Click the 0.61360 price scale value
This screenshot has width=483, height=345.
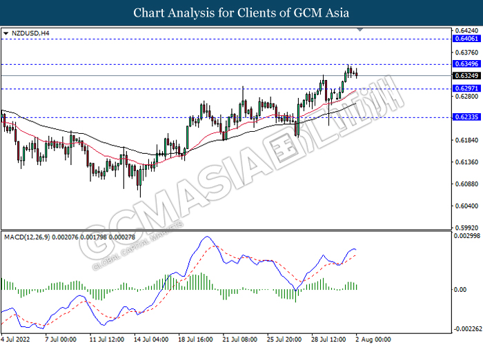[466, 162]
